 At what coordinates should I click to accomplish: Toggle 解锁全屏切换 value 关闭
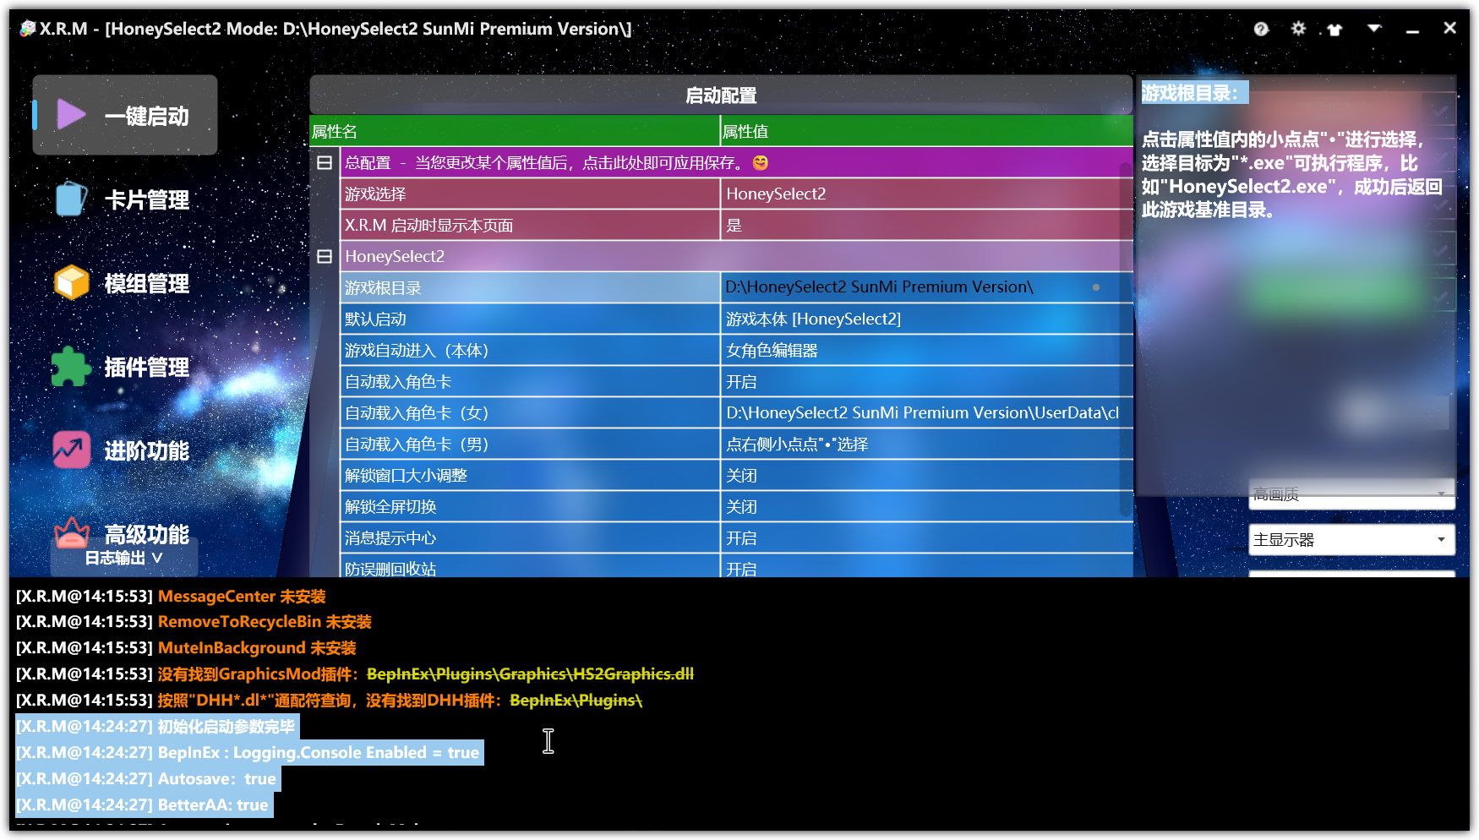926,506
